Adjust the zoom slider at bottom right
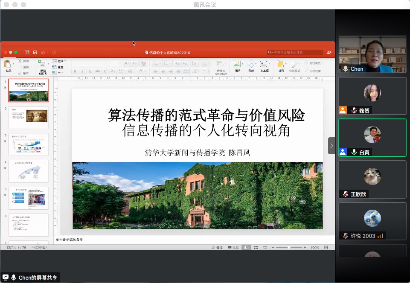The width and height of the screenshot is (410, 283). (x=289, y=248)
